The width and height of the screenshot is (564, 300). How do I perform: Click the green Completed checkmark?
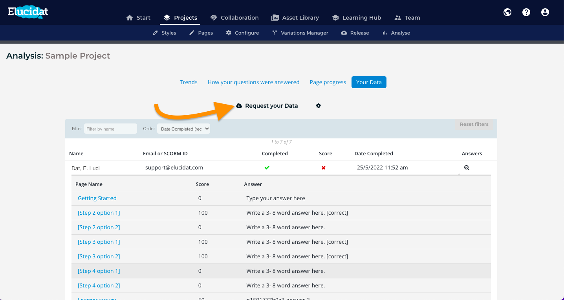(x=267, y=167)
